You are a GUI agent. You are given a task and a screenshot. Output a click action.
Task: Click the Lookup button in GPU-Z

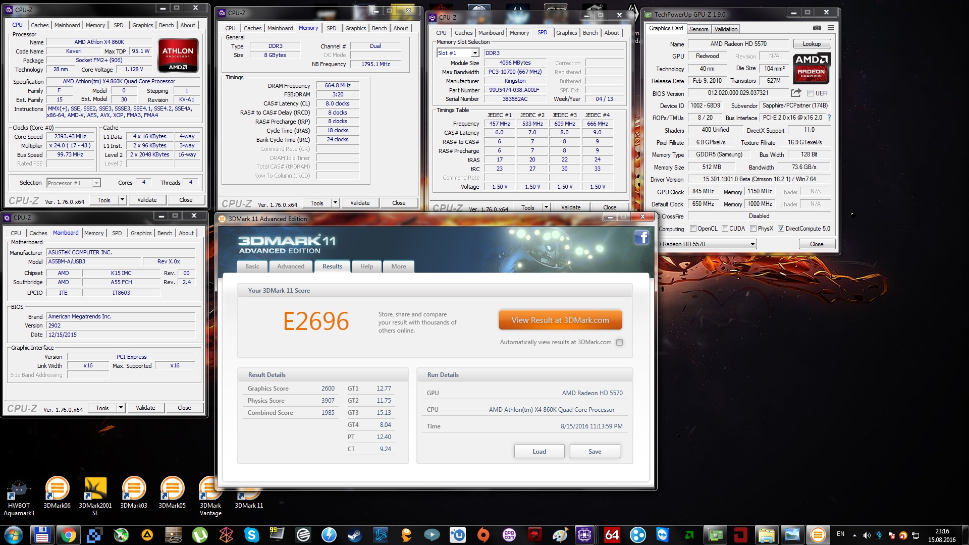coord(812,44)
